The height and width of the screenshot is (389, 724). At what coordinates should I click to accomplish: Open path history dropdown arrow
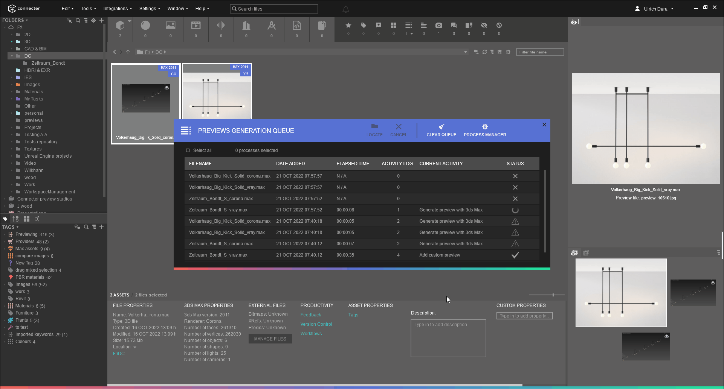pyautogui.click(x=466, y=52)
